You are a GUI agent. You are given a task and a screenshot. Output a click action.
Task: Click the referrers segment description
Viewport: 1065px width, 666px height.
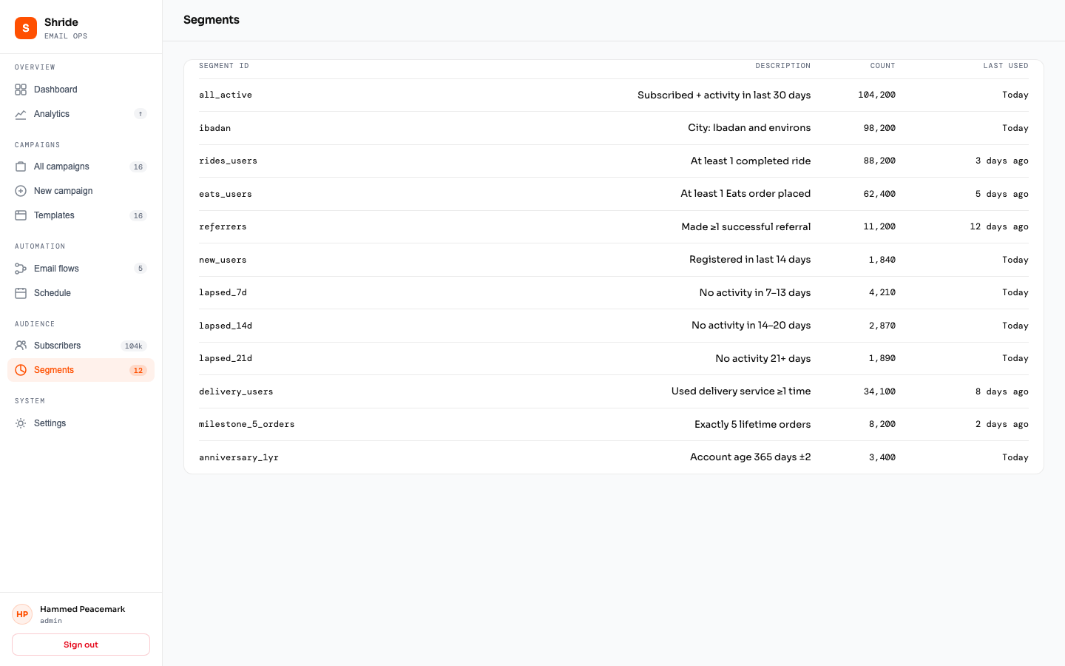point(745,226)
